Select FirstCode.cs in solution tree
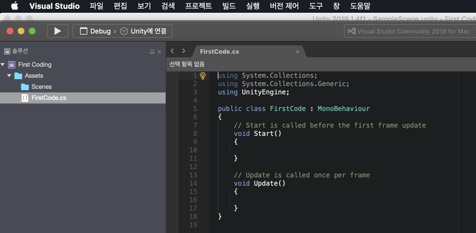The width and height of the screenshot is (476, 233). [x=83, y=98]
